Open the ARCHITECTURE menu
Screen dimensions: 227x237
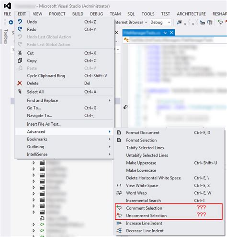point(191,14)
